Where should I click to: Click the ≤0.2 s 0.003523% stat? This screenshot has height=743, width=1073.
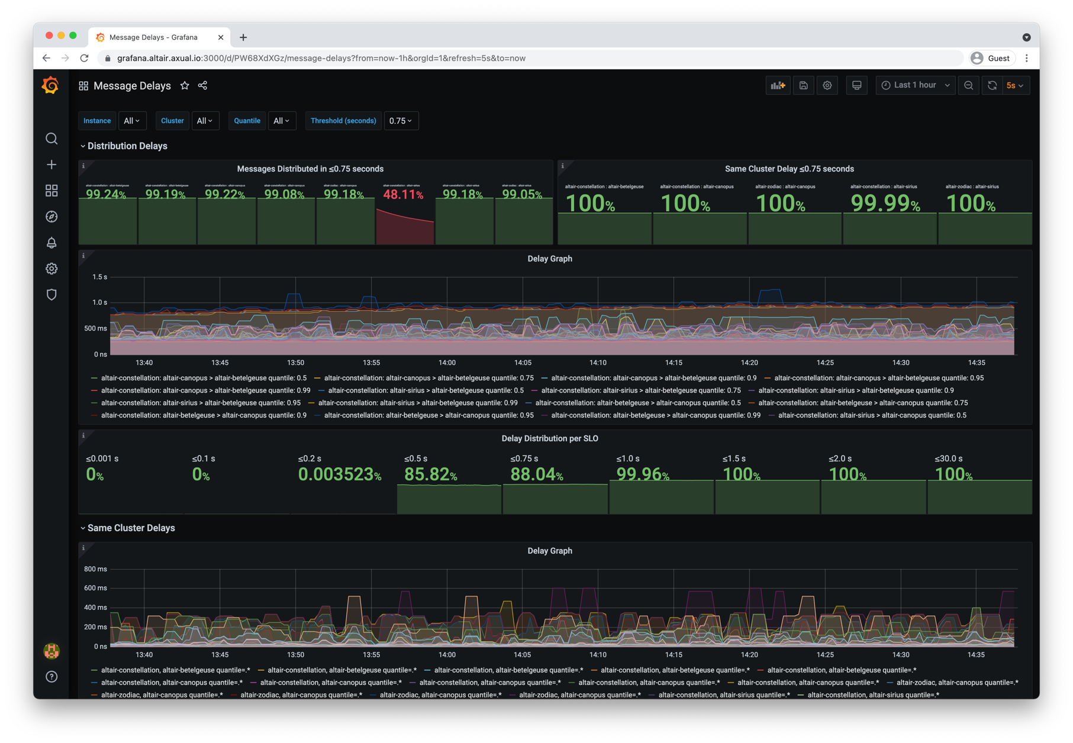point(343,482)
